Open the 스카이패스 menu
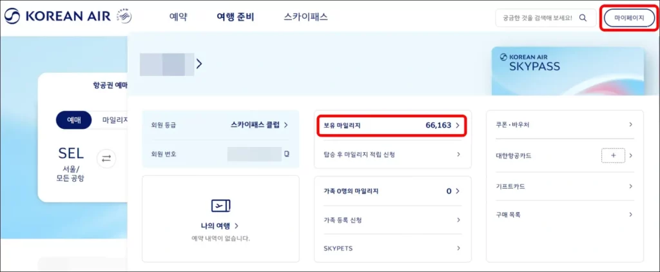This screenshot has height=272, width=660. 306,17
